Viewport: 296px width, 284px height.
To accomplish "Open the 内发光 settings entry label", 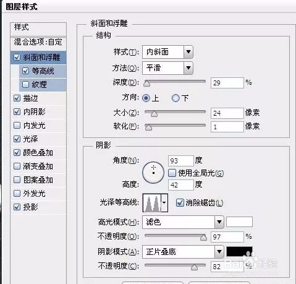I will coord(34,126).
